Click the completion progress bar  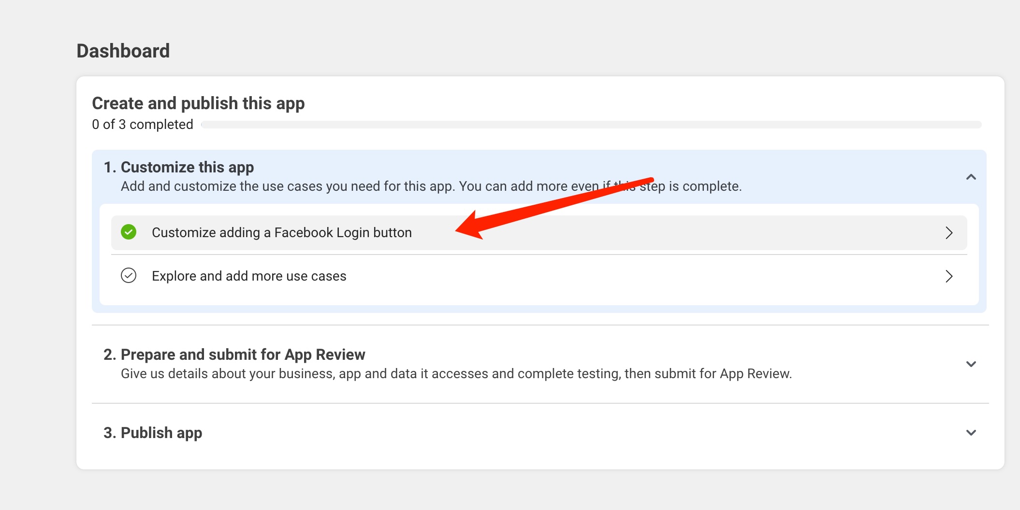click(x=591, y=125)
